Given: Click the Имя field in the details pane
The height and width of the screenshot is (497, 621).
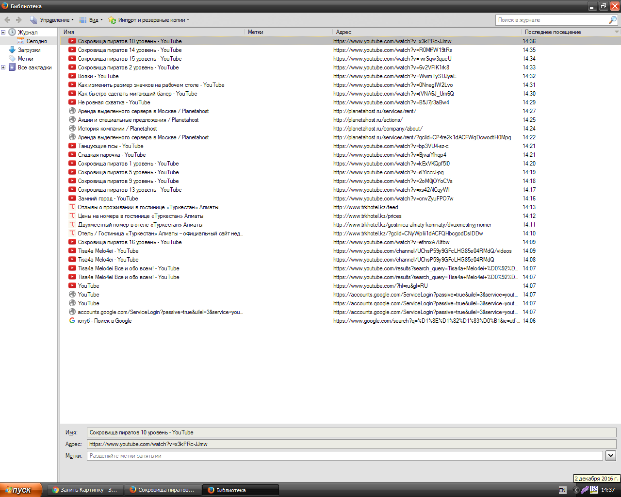Looking at the screenshot, I should pyautogui.click(x=351, y=432).
